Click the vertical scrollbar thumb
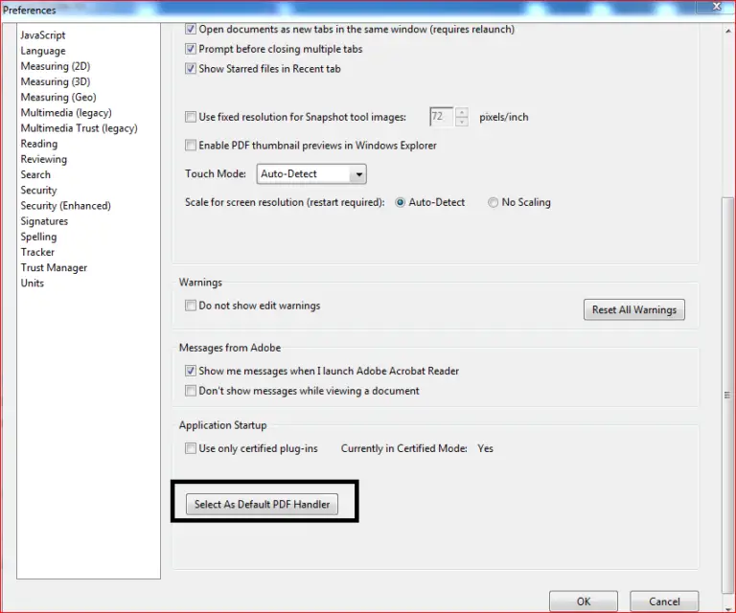736x613 pixels. pyautogui.click(x=727, y=396)
